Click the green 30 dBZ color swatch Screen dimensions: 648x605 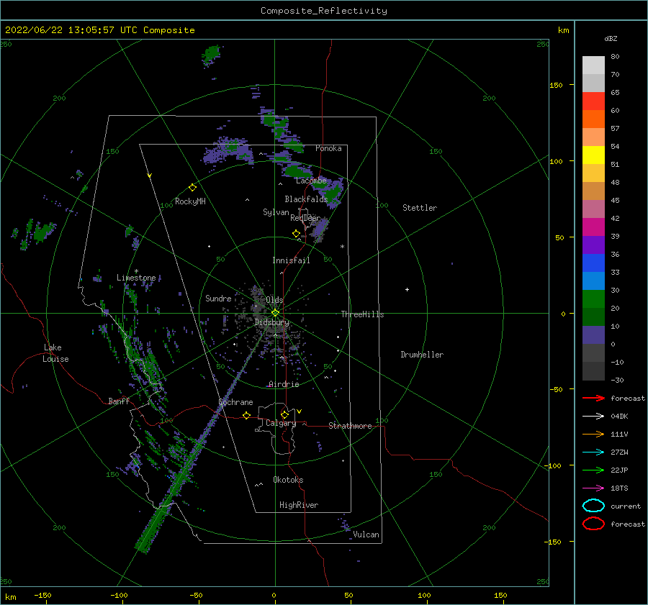tap(593, 299)
